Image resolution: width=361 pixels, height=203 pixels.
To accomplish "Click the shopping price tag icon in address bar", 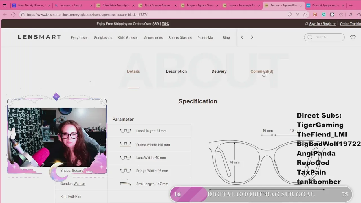I will tap(290, 14).
